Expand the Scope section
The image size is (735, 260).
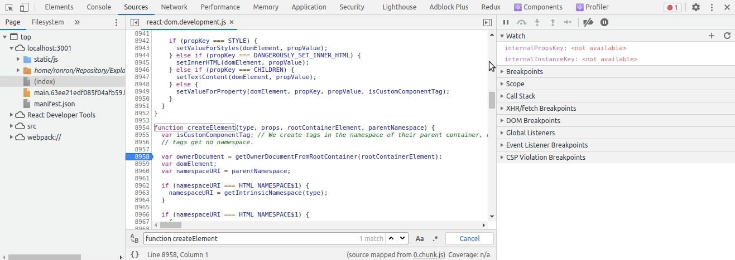616,84
